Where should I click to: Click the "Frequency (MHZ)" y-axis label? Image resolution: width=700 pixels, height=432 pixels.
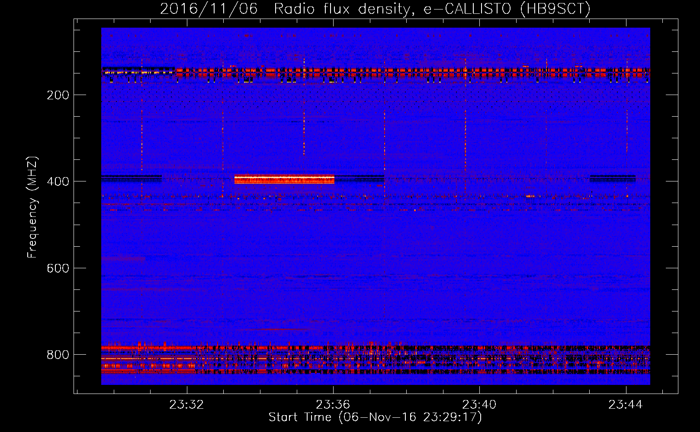coord(32,207)
